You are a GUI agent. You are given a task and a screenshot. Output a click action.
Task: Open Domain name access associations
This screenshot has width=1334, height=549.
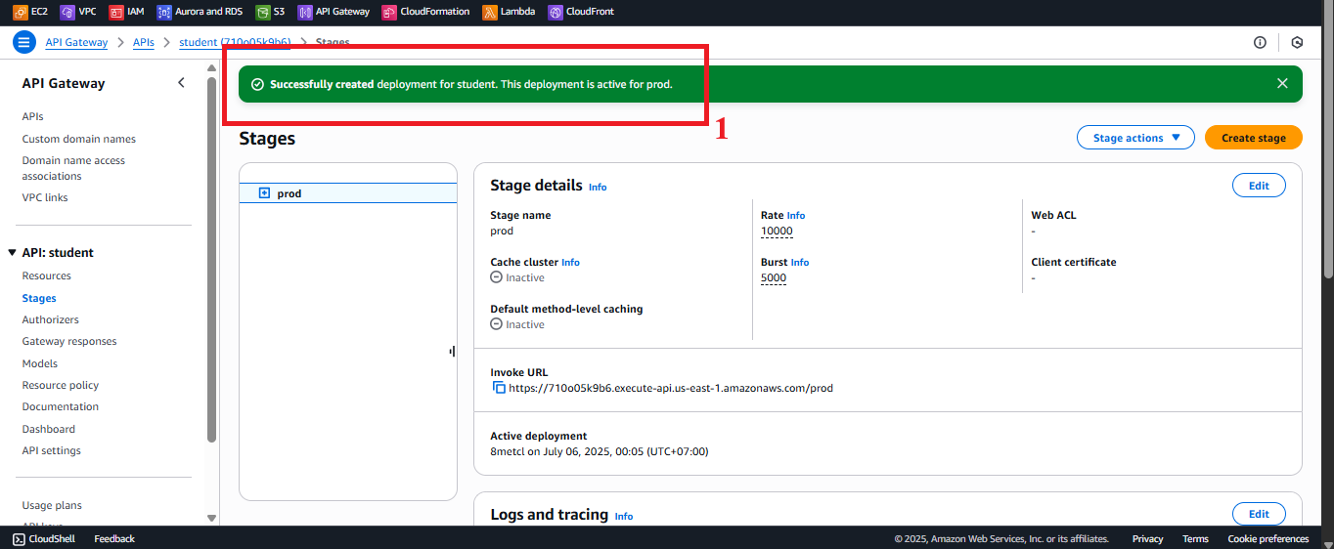(x=73, y=168)
